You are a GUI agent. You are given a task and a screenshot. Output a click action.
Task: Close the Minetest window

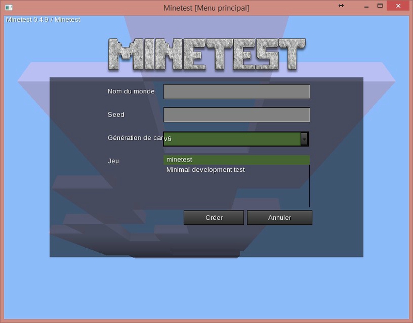coord(399,6)
